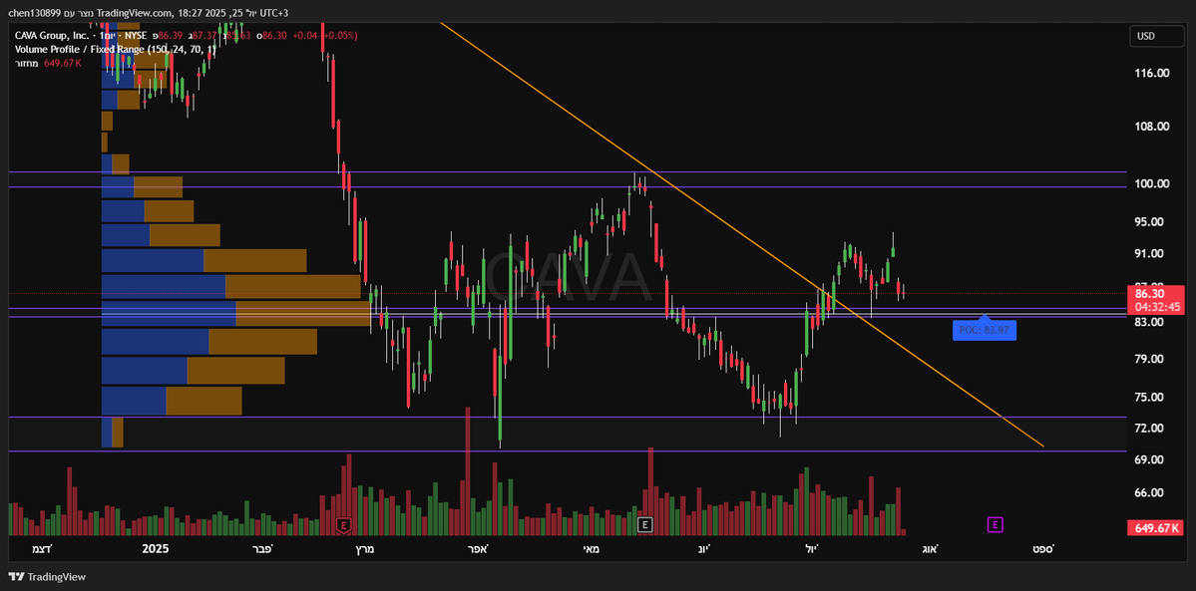
Task: Click the 91.00 price axis label
Action: (x=1149, y=253)
